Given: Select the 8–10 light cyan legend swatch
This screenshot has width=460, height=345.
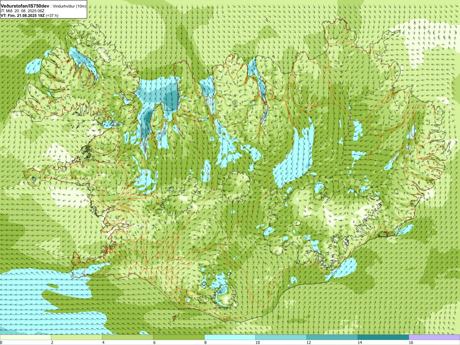Looking at the screenshot, I should click(230, 337).
